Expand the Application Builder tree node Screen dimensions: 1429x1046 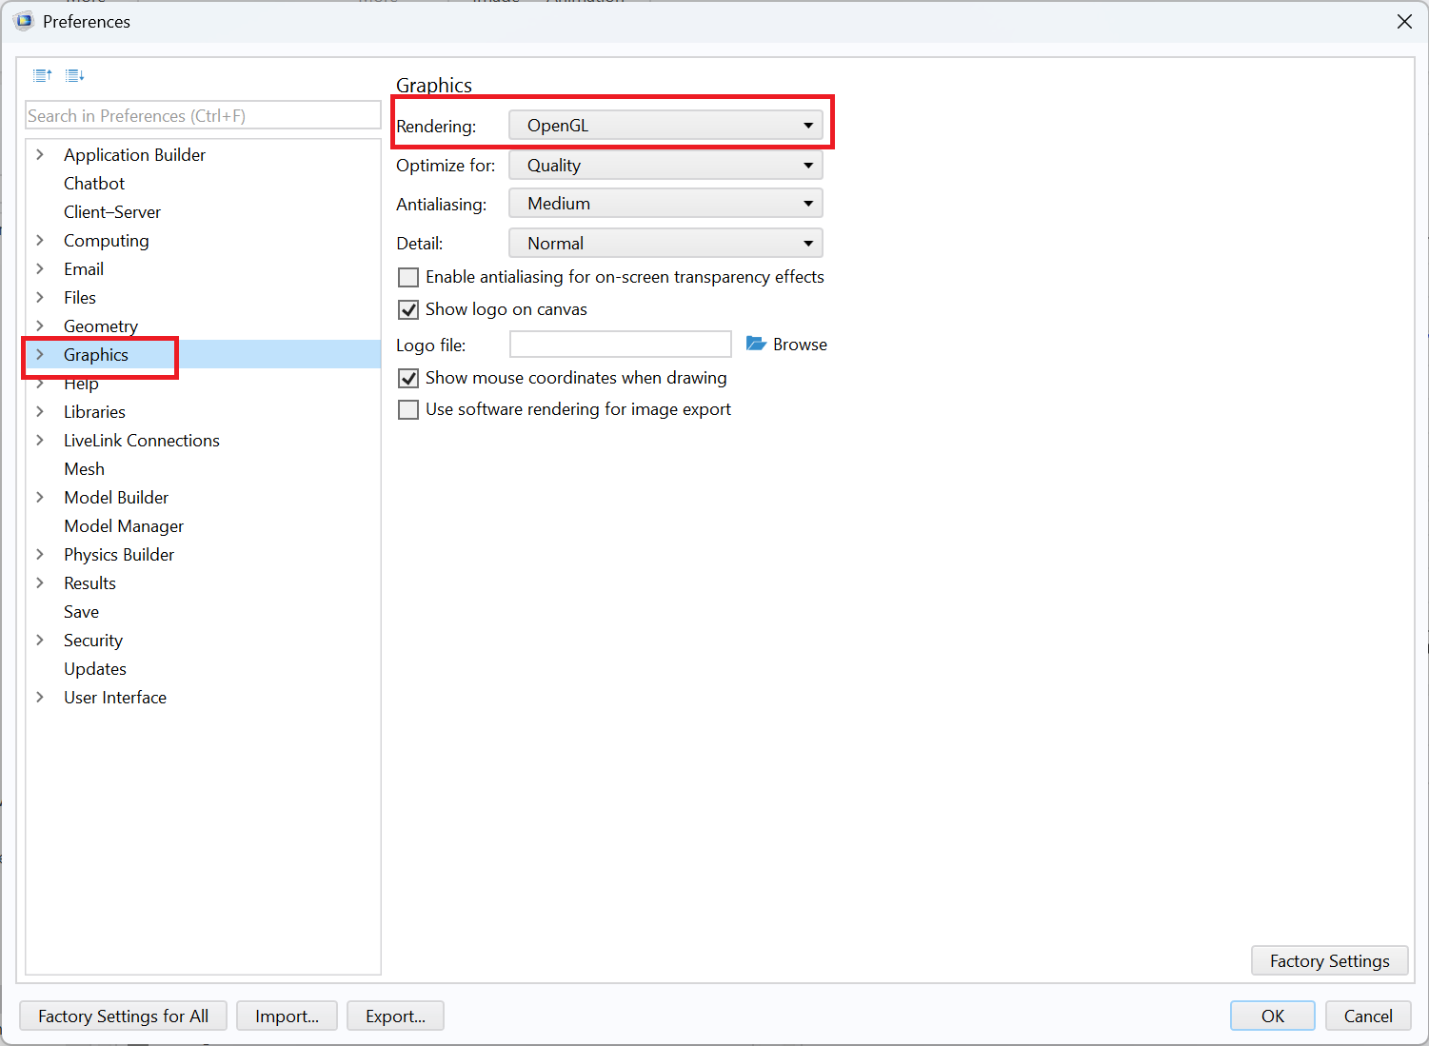[40, 154]
